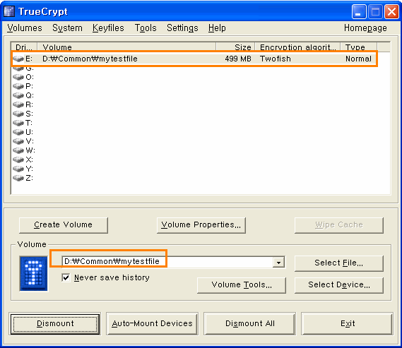Expand the volume path dropdown arrow
This screenshot has height=348, width=402.
(278, 263)
